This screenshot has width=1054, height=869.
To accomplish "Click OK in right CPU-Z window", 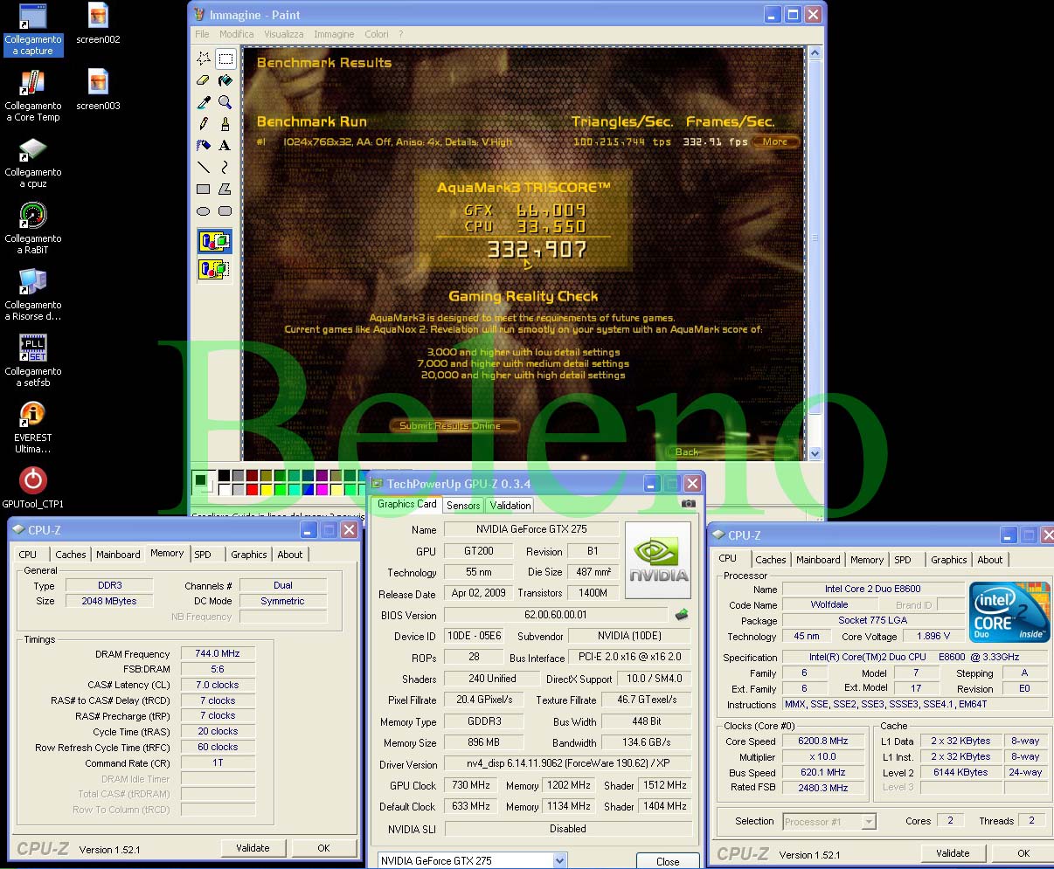I will tap(1023, 853).
